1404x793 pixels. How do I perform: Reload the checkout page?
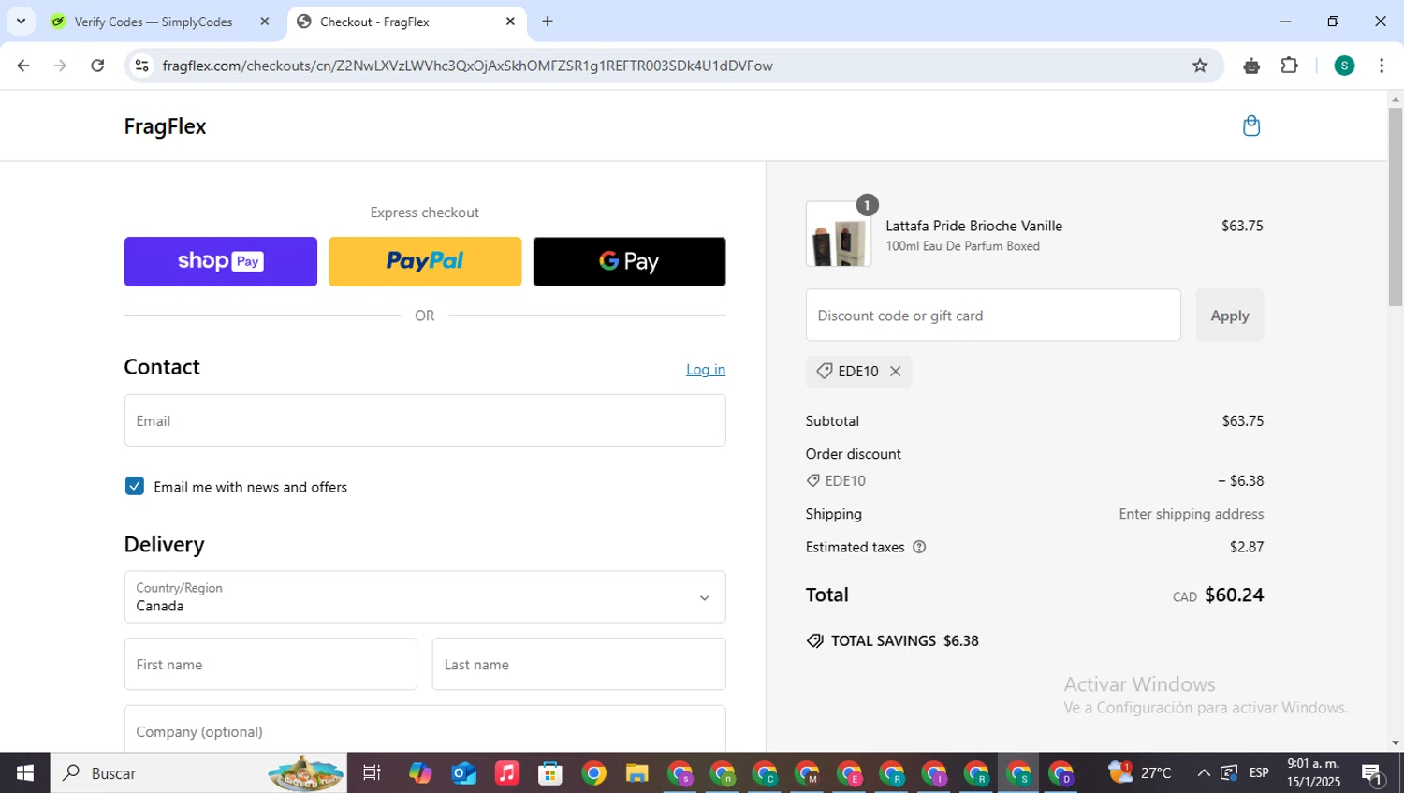point(97,66)
